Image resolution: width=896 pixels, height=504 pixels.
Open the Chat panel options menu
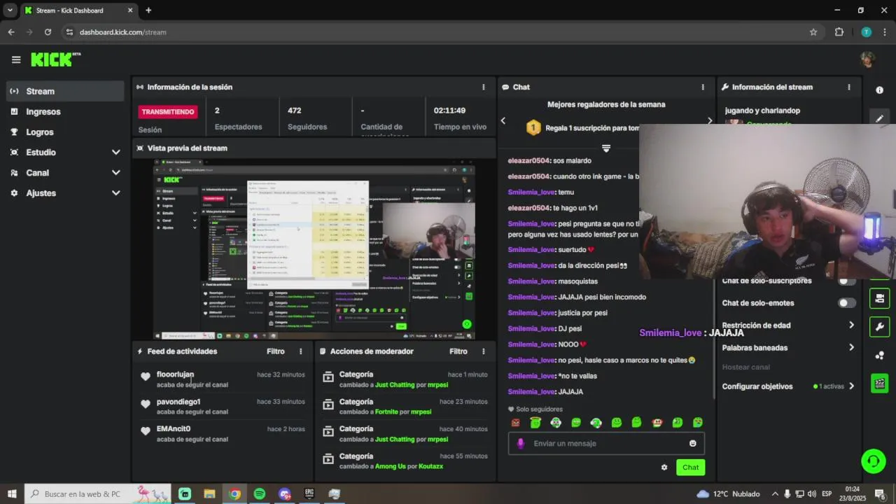point(703,87)
